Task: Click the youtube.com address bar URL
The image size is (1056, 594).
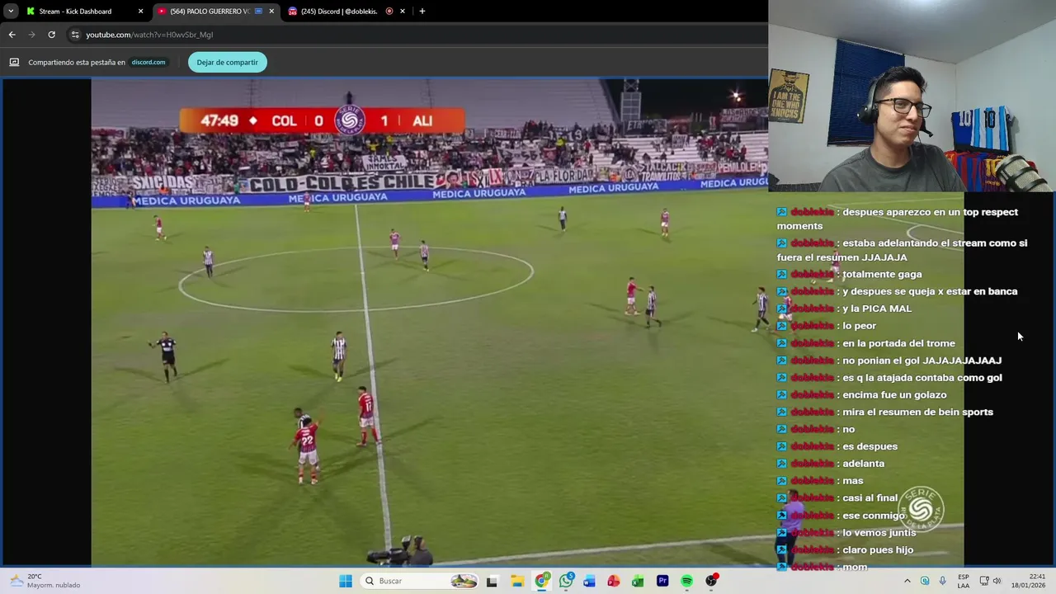Action: [149, 35]
